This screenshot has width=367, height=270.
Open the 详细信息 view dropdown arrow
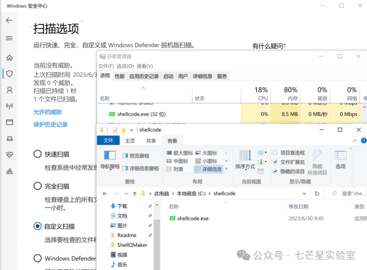coord(226,169)
